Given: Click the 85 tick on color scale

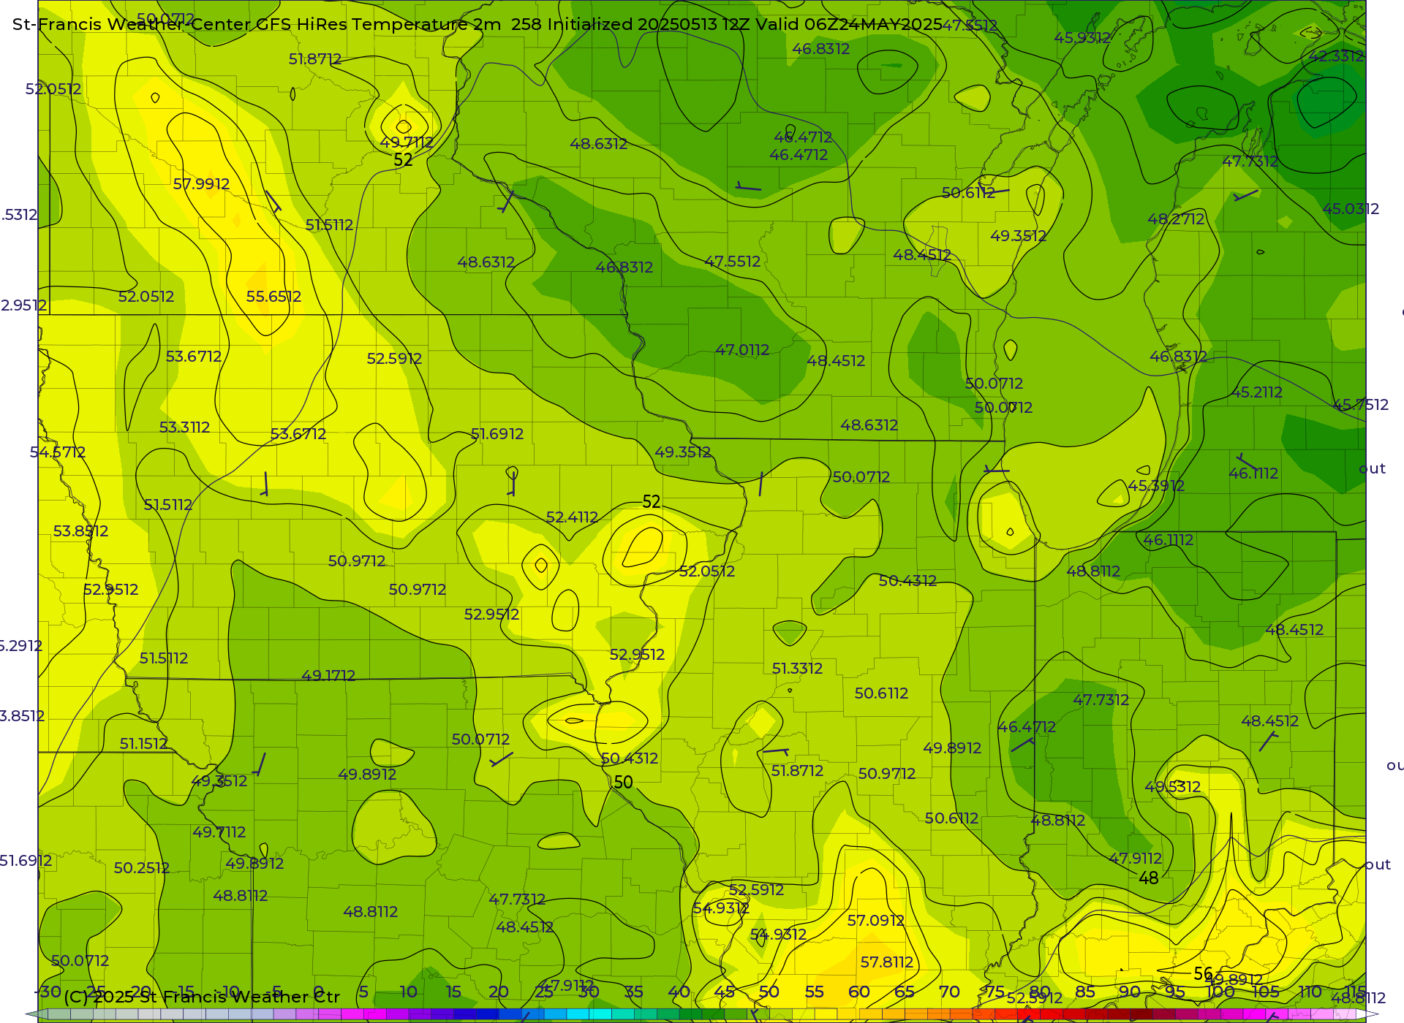Looking at the screenshot, I should [x=1085, y=992].
